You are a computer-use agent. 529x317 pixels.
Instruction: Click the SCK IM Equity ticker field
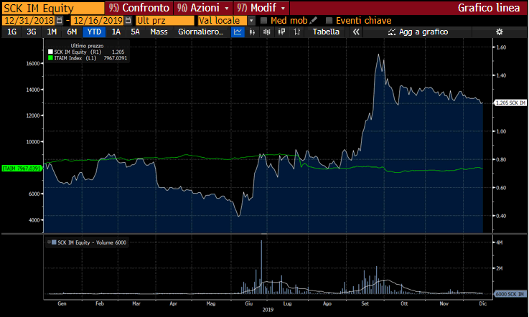(53, 8)
